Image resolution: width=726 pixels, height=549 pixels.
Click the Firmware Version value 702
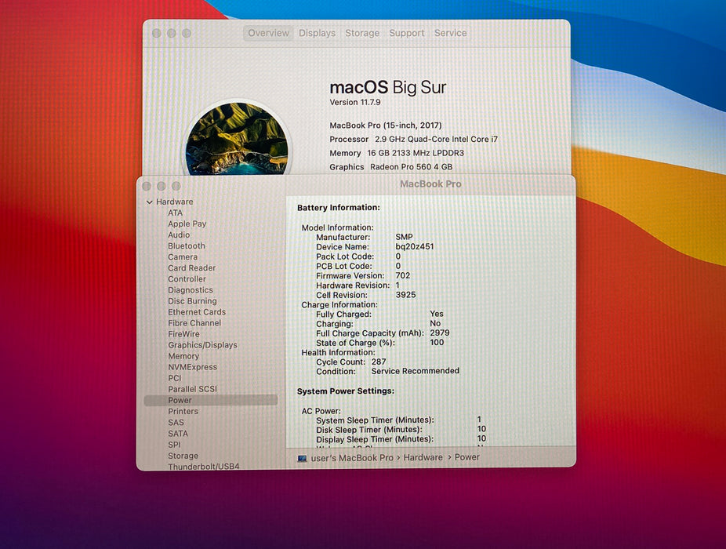point(403,275)
